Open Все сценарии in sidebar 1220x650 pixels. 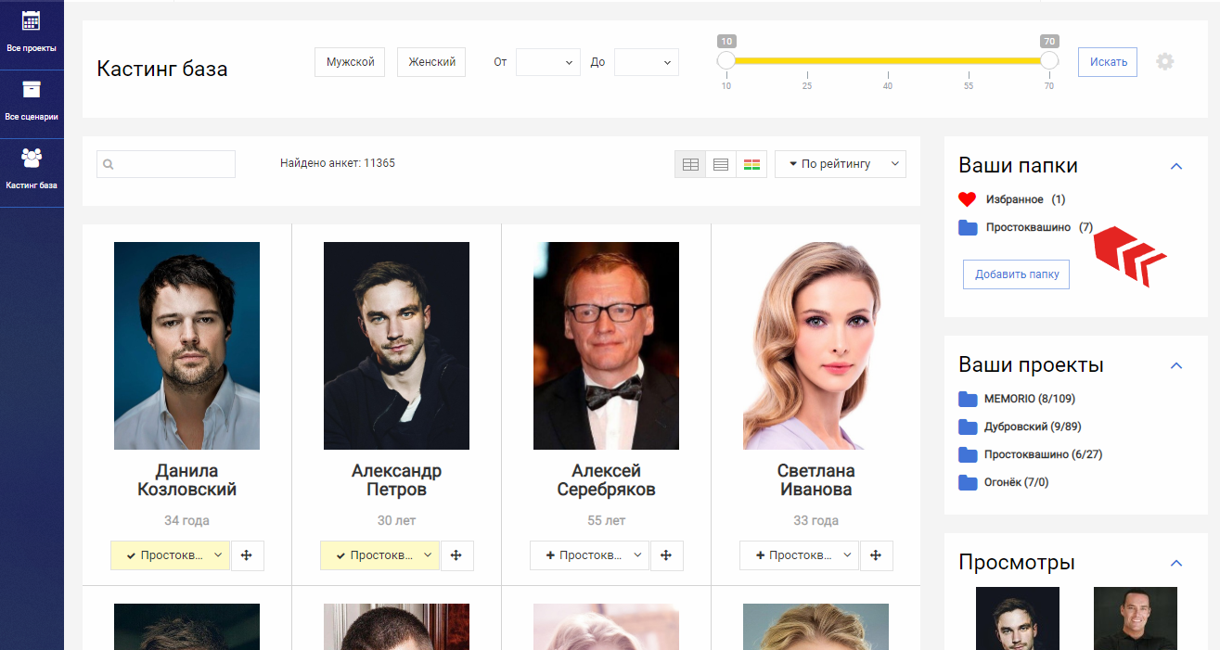32,103
